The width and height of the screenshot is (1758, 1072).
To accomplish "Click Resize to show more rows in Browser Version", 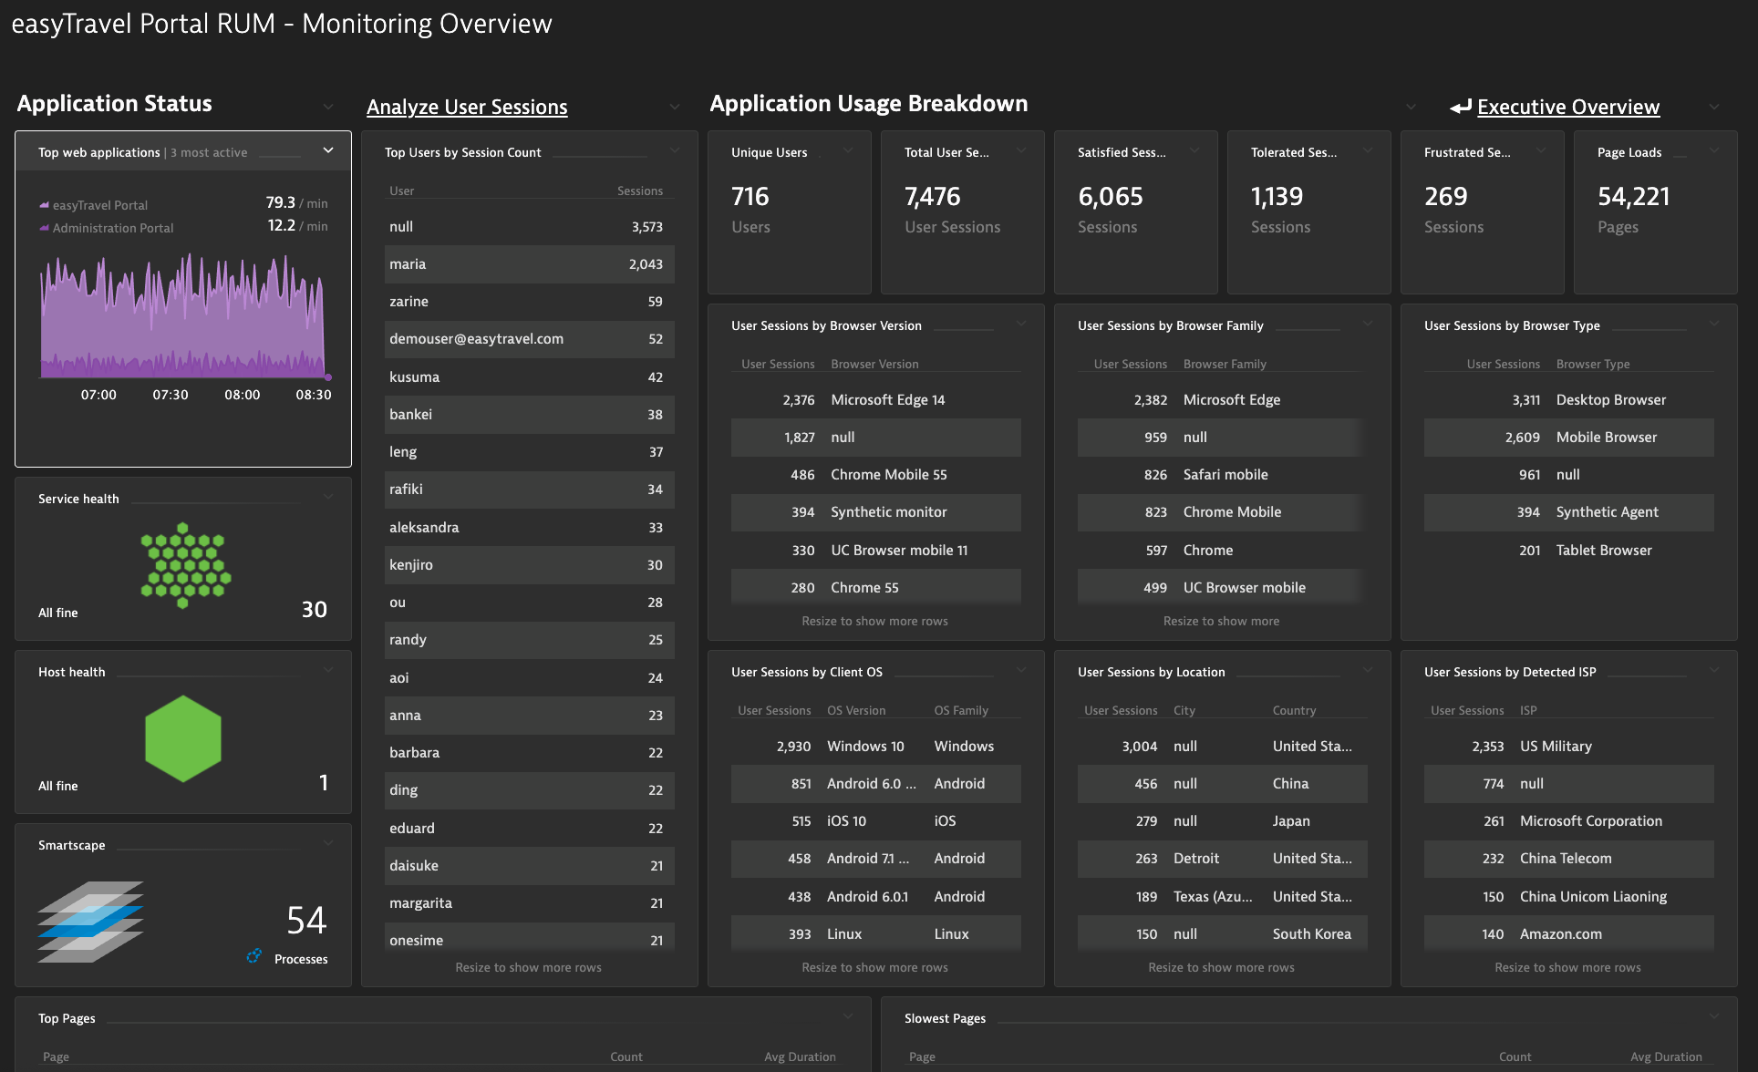I will click(875, 620).
